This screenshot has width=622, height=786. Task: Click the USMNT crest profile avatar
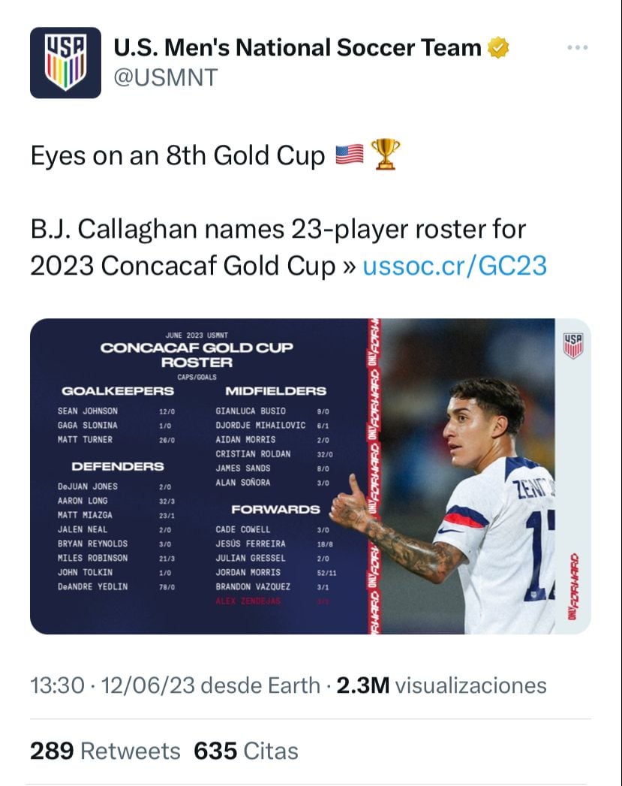(x=66, y=62)
